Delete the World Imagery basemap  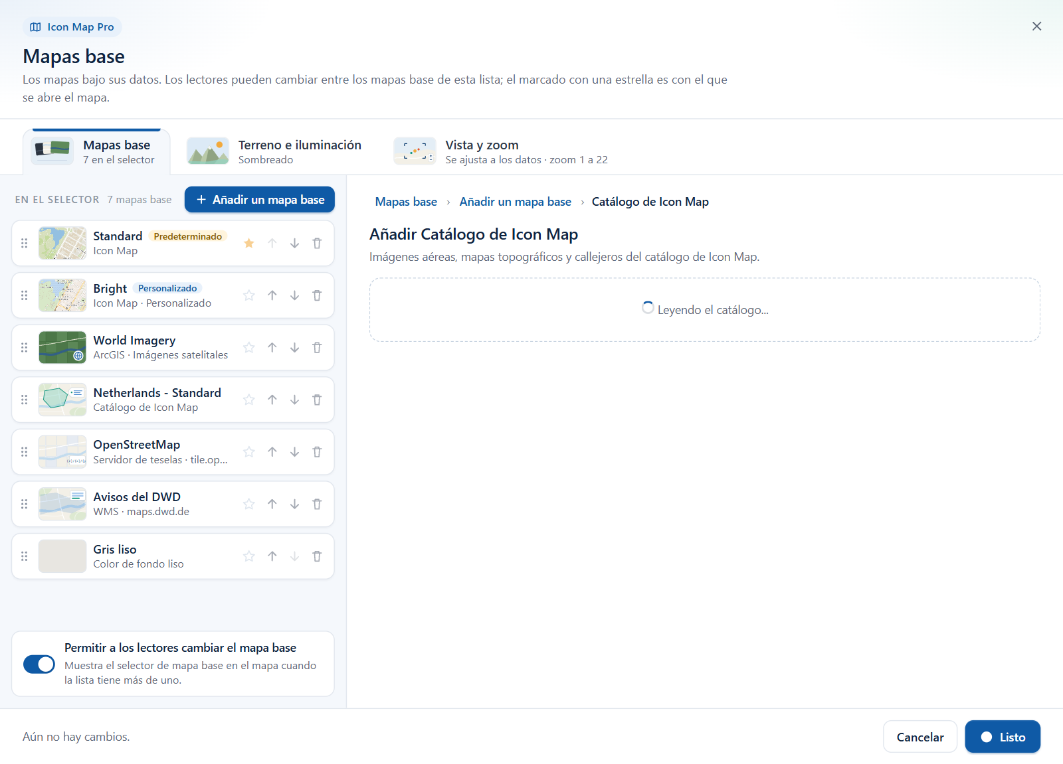click(317, 348)
